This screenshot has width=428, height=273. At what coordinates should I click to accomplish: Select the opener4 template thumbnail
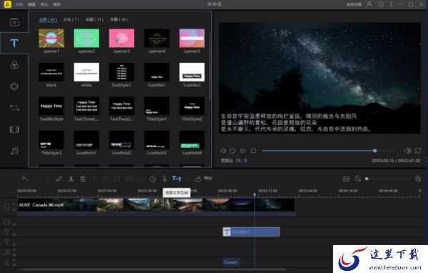[x=157, y=39]
